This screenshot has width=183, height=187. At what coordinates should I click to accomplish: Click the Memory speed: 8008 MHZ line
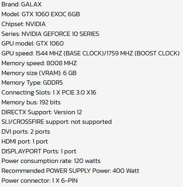[39, 63]
